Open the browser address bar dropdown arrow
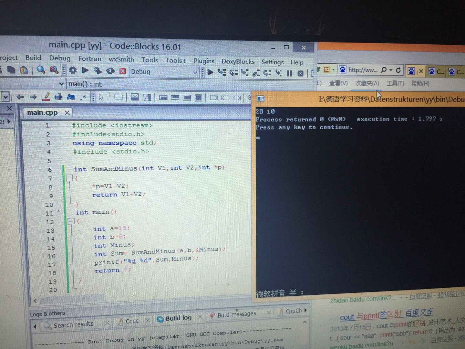465x349 pixels. tap(391, 70)
